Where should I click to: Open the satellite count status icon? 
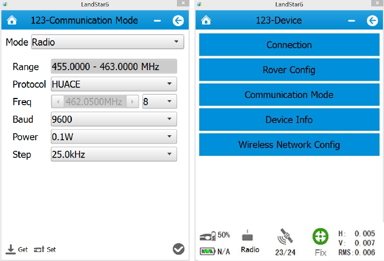(x=285, y=238)
